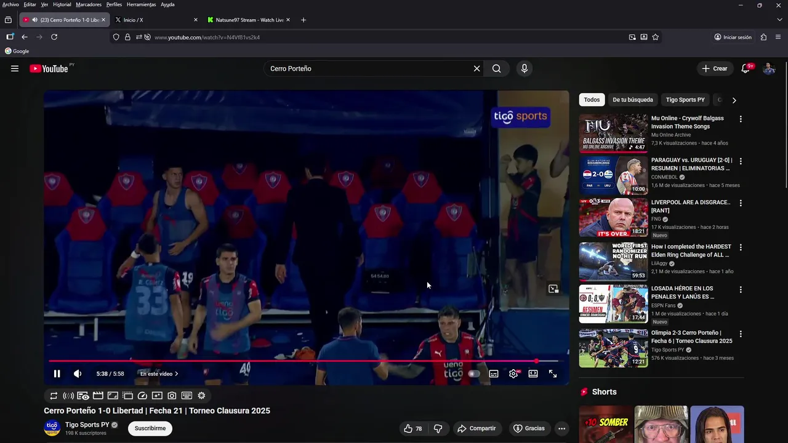Open the account avatar menu
Viewport: 788px width, 443px height.
pyautogui.click(x=769, y=69)
